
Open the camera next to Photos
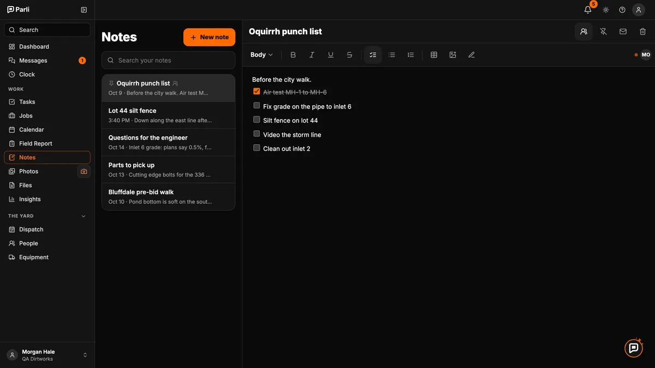point(84,171)
